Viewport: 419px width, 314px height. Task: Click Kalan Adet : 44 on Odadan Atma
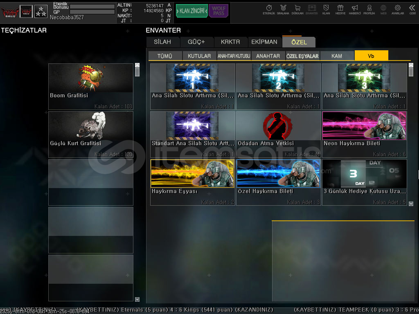pos(302,154)
